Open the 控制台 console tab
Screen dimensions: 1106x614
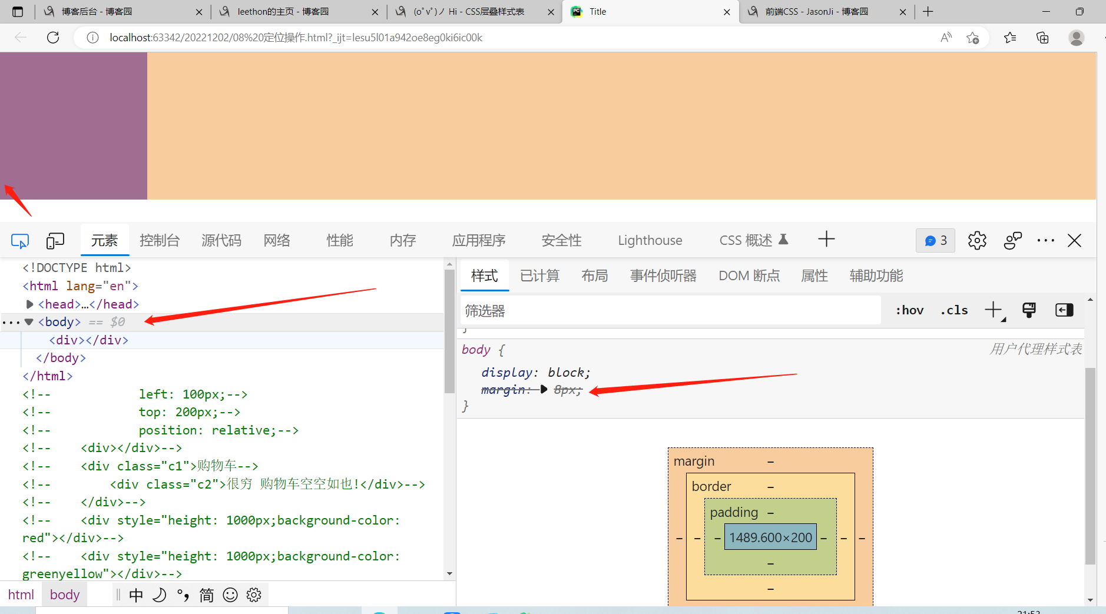160,240
